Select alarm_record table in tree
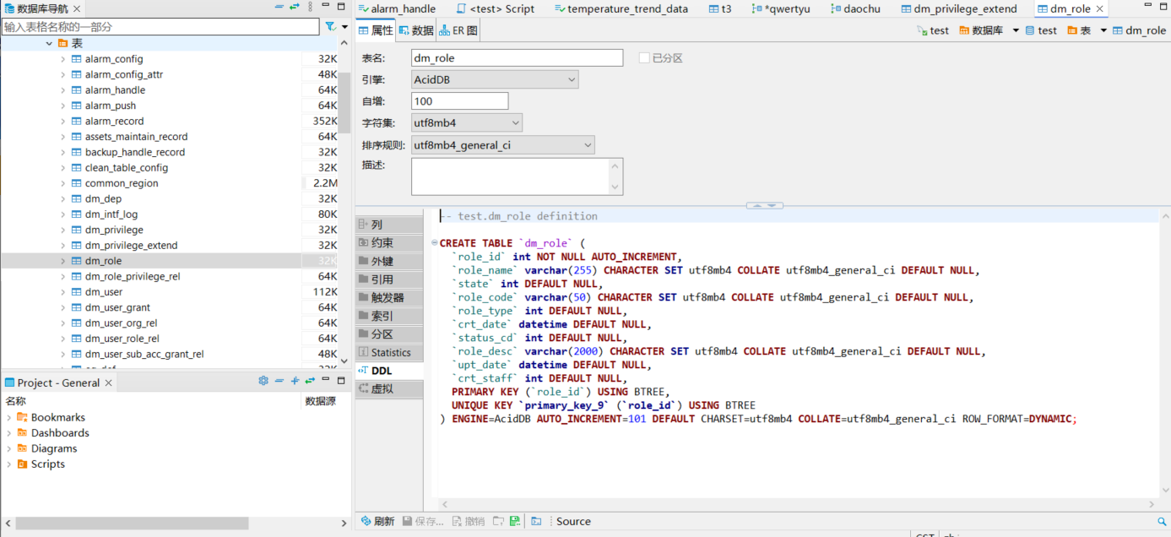The width and height of the screenshot is (1171, 537). 114,121
